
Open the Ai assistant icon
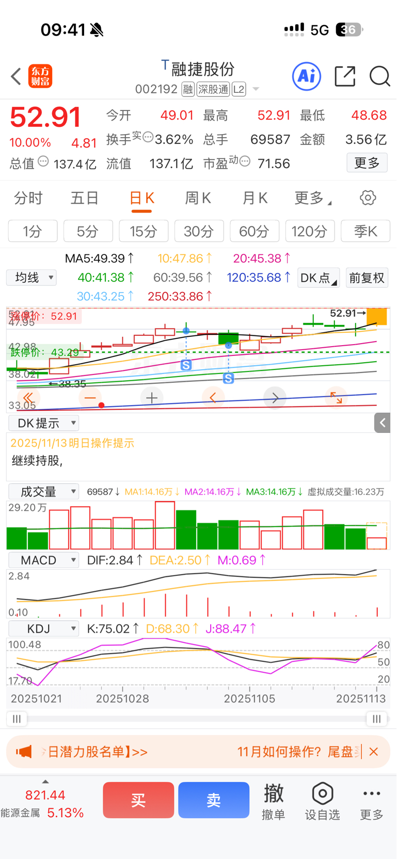tap(307, 76)
